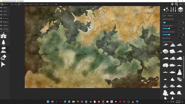Click Save in the menu bar
Screen dimensions: 185x104
[x=21, y=4]
